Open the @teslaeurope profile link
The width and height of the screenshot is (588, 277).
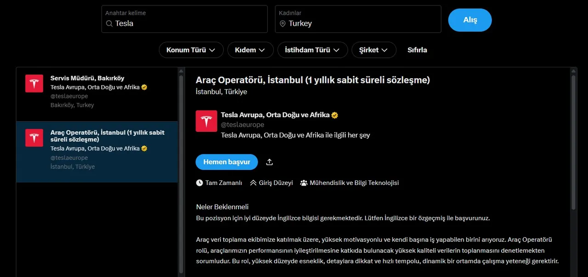[x=242, y=125]
